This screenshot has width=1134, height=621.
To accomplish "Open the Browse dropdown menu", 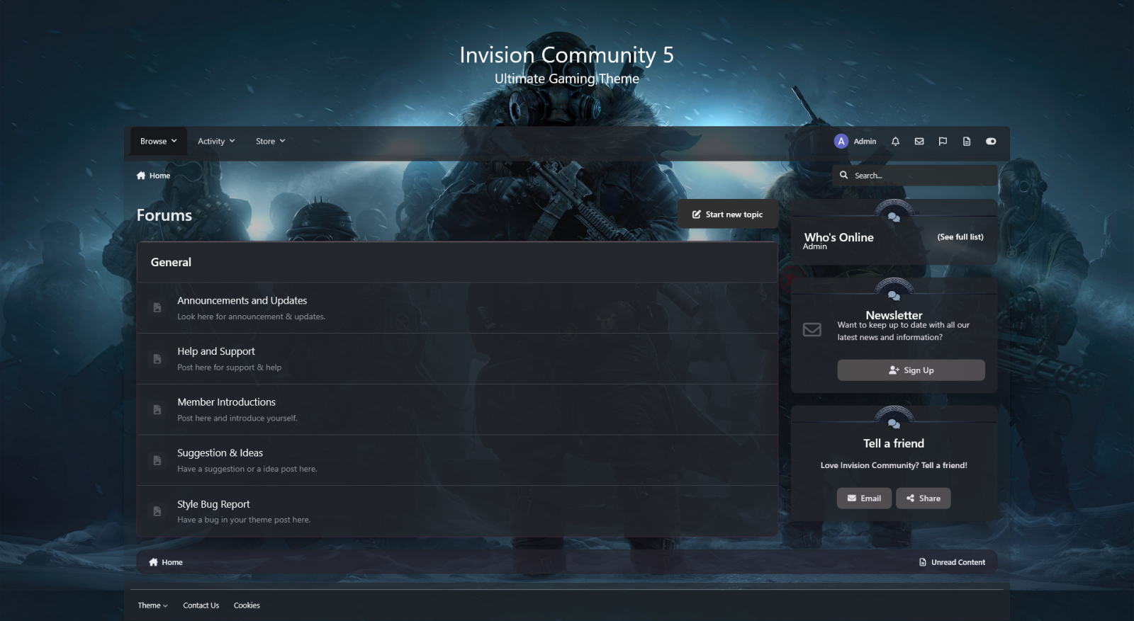I will (159, 142).
